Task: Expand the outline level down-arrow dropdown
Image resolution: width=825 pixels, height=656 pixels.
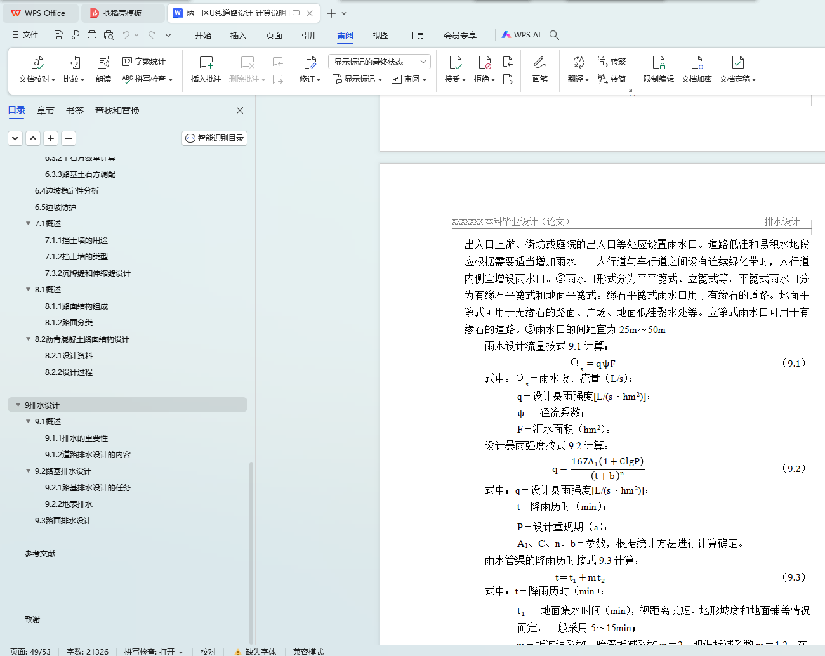Action: click(x=16, y=138)
